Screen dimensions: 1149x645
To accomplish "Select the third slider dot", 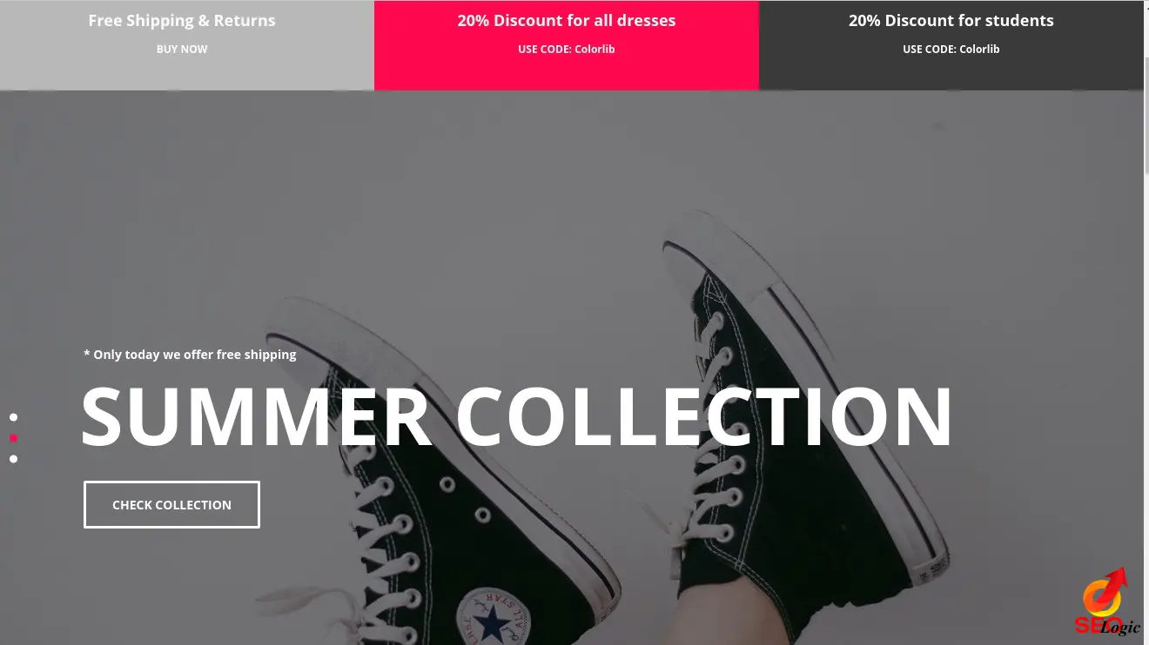I will click(x=13, y=459).
